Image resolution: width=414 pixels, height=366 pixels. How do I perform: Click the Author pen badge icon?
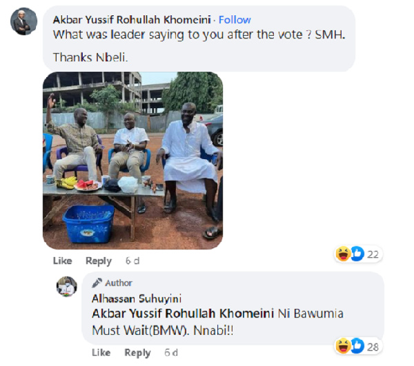pos(97,283)
